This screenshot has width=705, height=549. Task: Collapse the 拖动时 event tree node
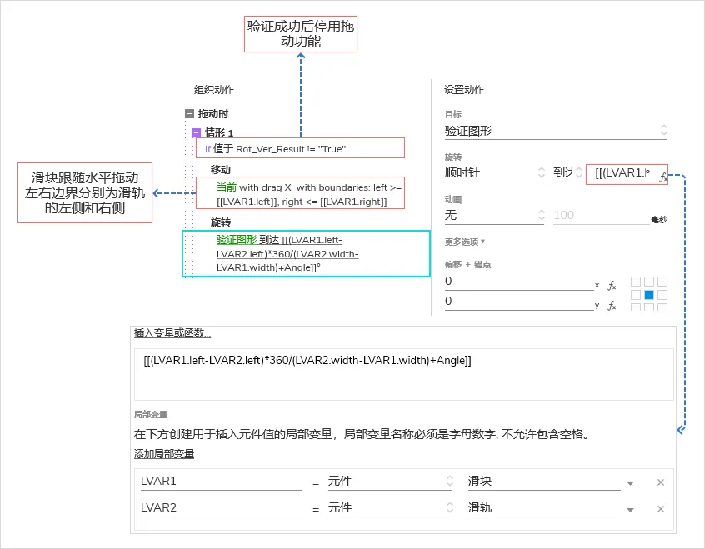(x=189, y=114)
